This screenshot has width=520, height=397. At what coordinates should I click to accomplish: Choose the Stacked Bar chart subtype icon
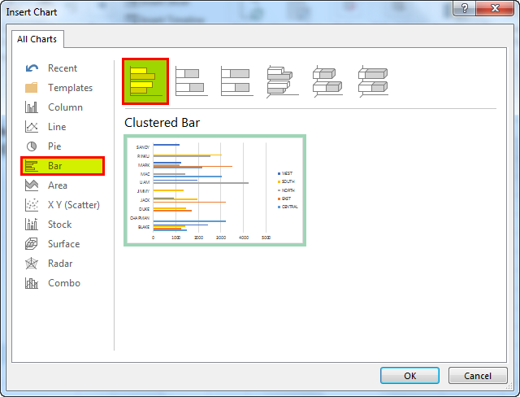point(191,81)
